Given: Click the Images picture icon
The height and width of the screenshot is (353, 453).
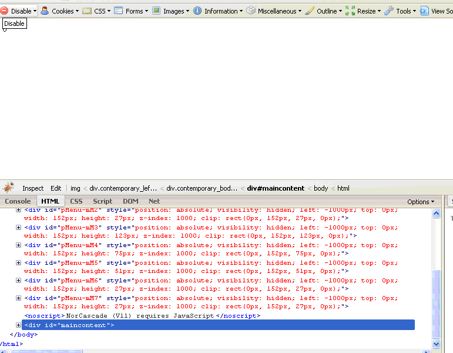Looking at the screenshot, I should pos(156,11).
